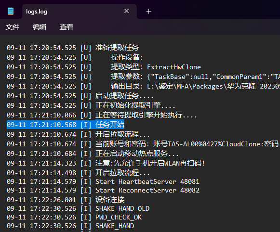This screenshot has width=280, height=232.
Task: Click the 正在启动移动热点服务 line
Action: coord(93,154)
